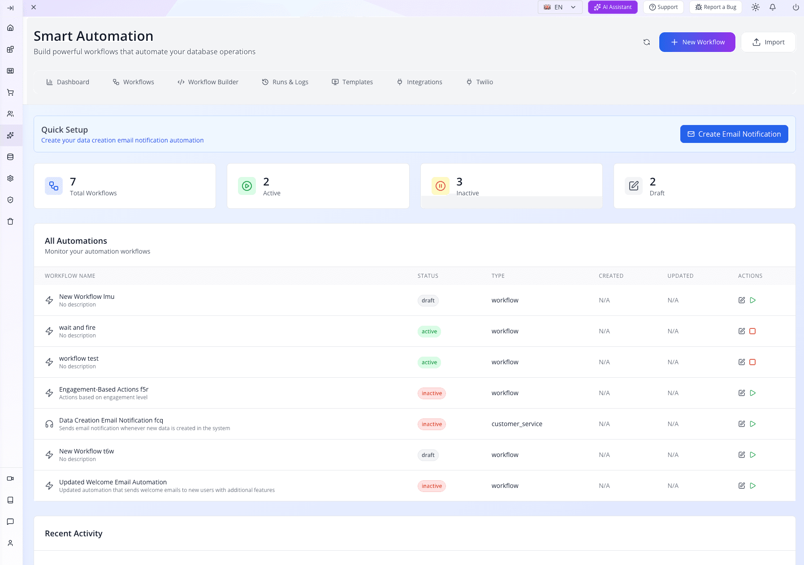Open the EN language dropdown
Screen dimensions: 804x565
[x=560, y=7]
